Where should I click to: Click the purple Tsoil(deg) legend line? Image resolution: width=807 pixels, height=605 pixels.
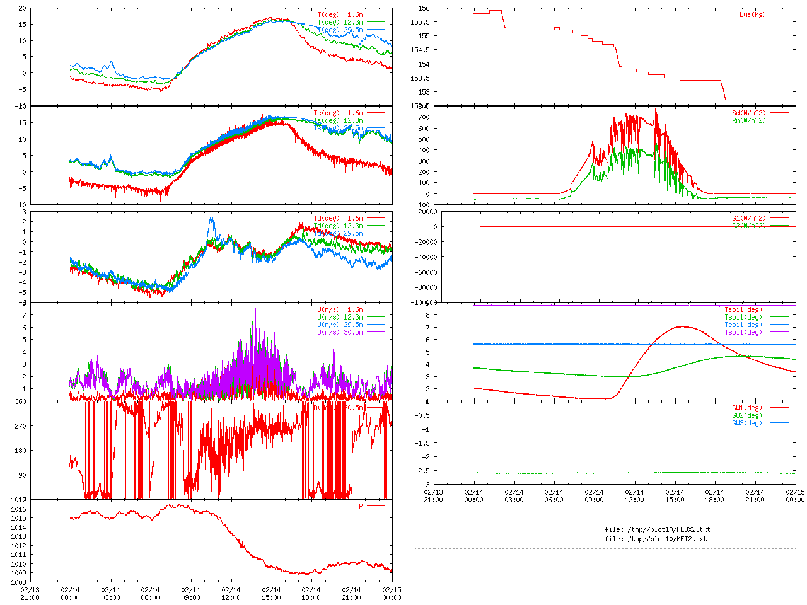779,332
